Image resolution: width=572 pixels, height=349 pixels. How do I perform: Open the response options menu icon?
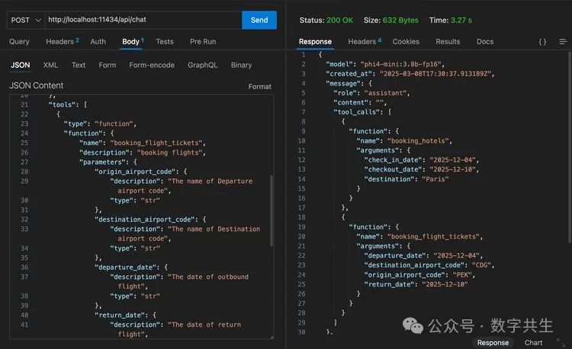click(x=563, y=42)
